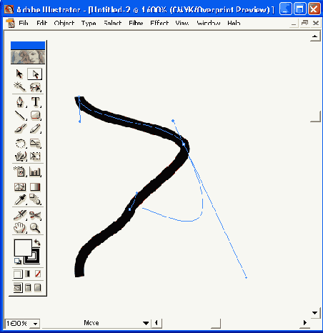Click the vertical scrollbar down arrow
This screenshot has width=323, height=333.
(x=315, y=313)
